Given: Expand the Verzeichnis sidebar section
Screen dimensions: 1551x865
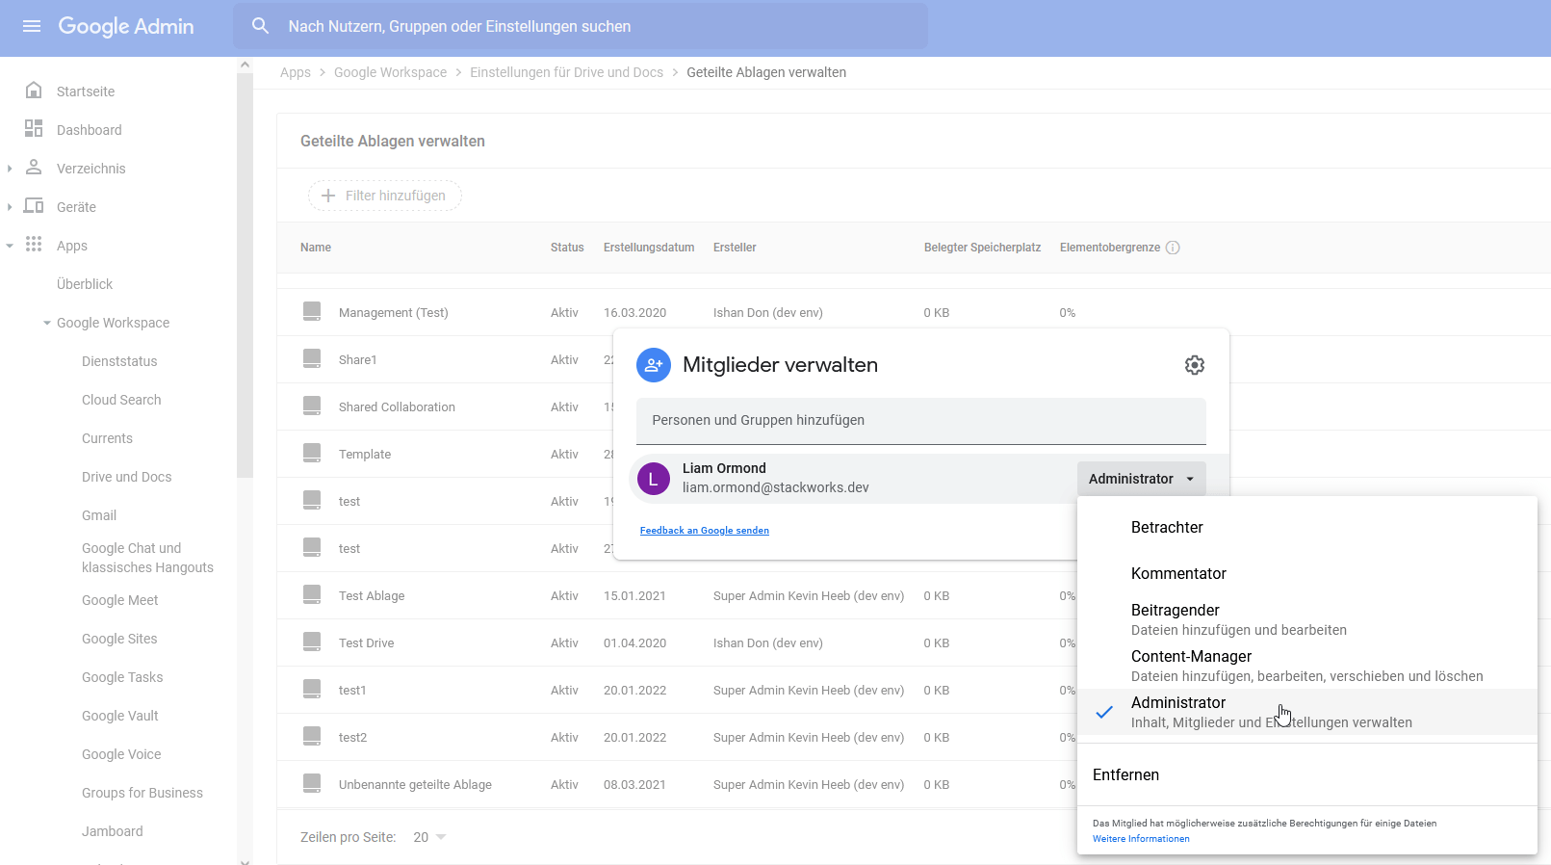Looking at the screenshot, I should [10, 169].
